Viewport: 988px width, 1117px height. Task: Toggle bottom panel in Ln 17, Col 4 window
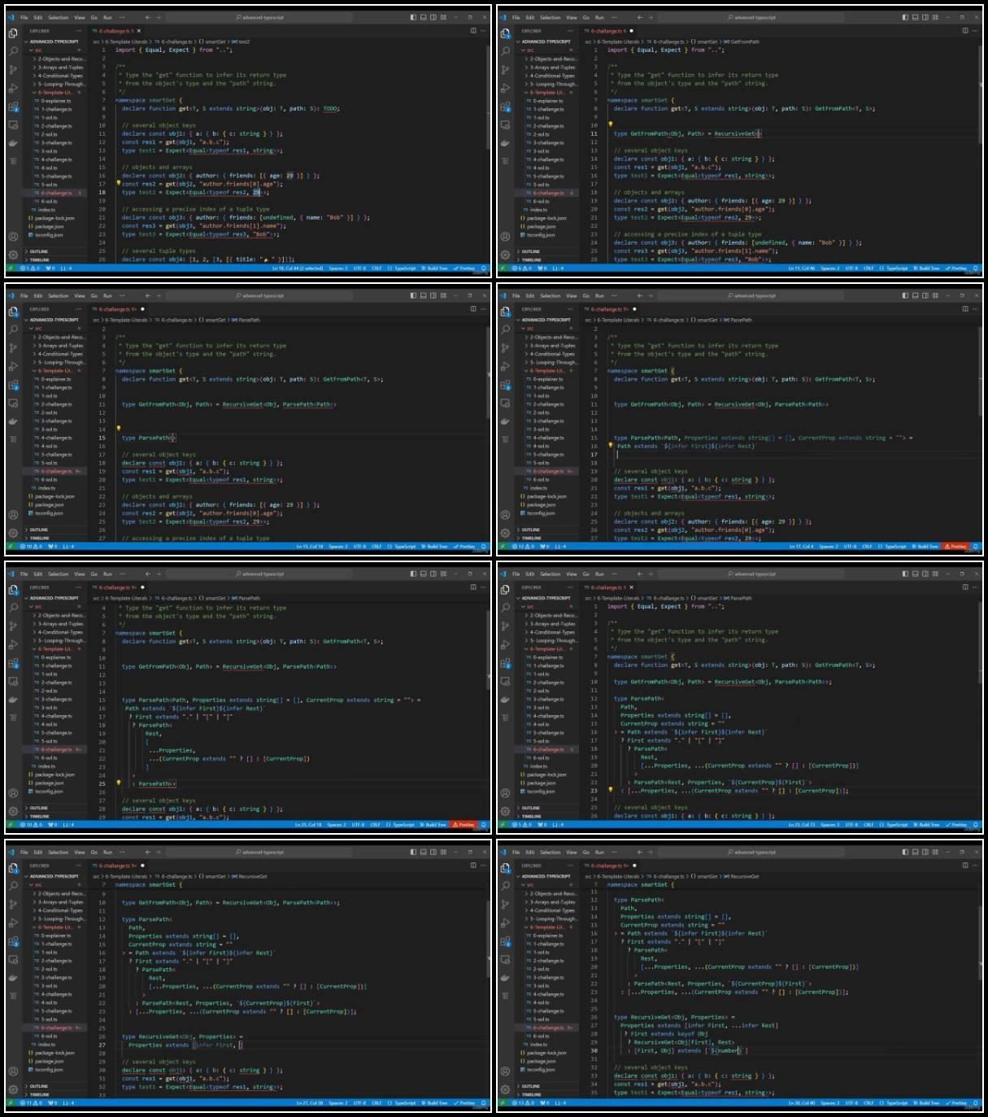pos(915,295)
